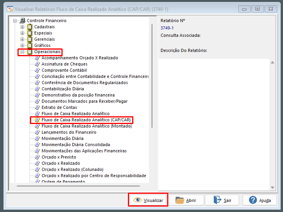Click the Visualizar button
Image resolution: width=283 pixels, height=212 pixels.
tap(148, 200)
